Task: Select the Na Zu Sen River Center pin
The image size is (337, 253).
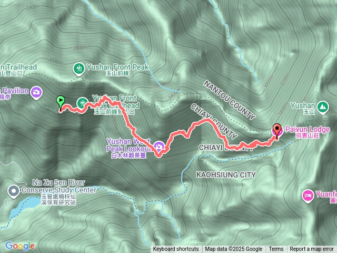Action: 14,191
